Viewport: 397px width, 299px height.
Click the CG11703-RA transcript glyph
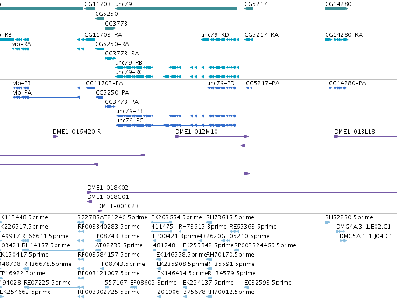click(90, 40)
